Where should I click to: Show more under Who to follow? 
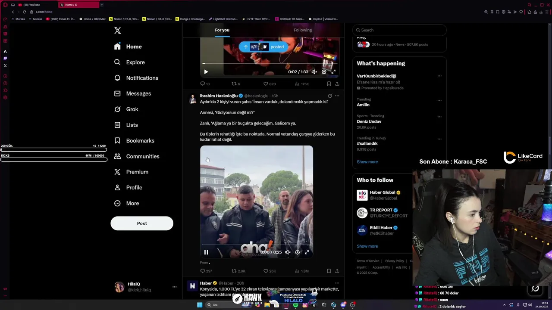[x=367, y=246]
